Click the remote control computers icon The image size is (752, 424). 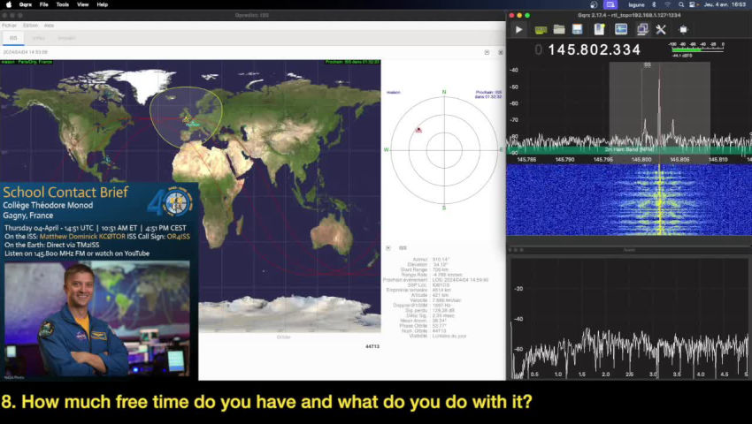[x=641, y=29]
